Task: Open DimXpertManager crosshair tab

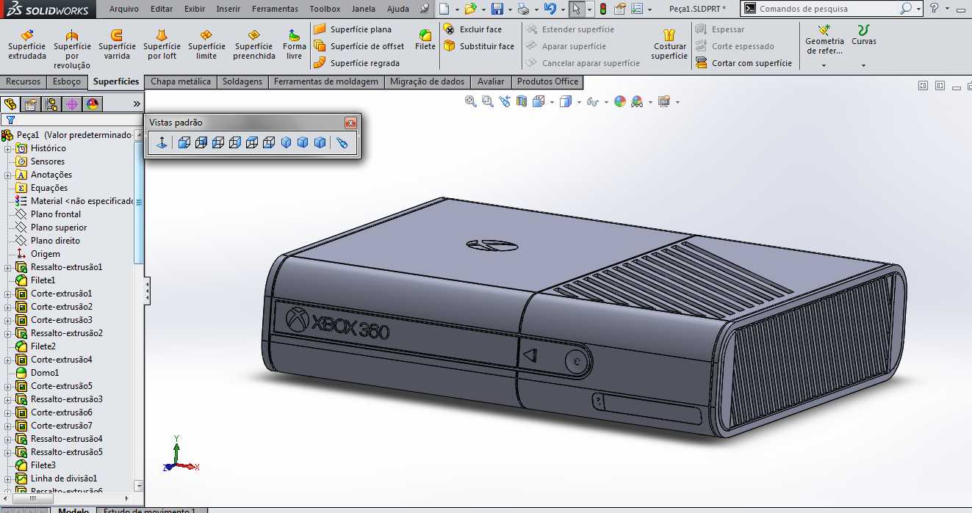Action: pos(72,104)
